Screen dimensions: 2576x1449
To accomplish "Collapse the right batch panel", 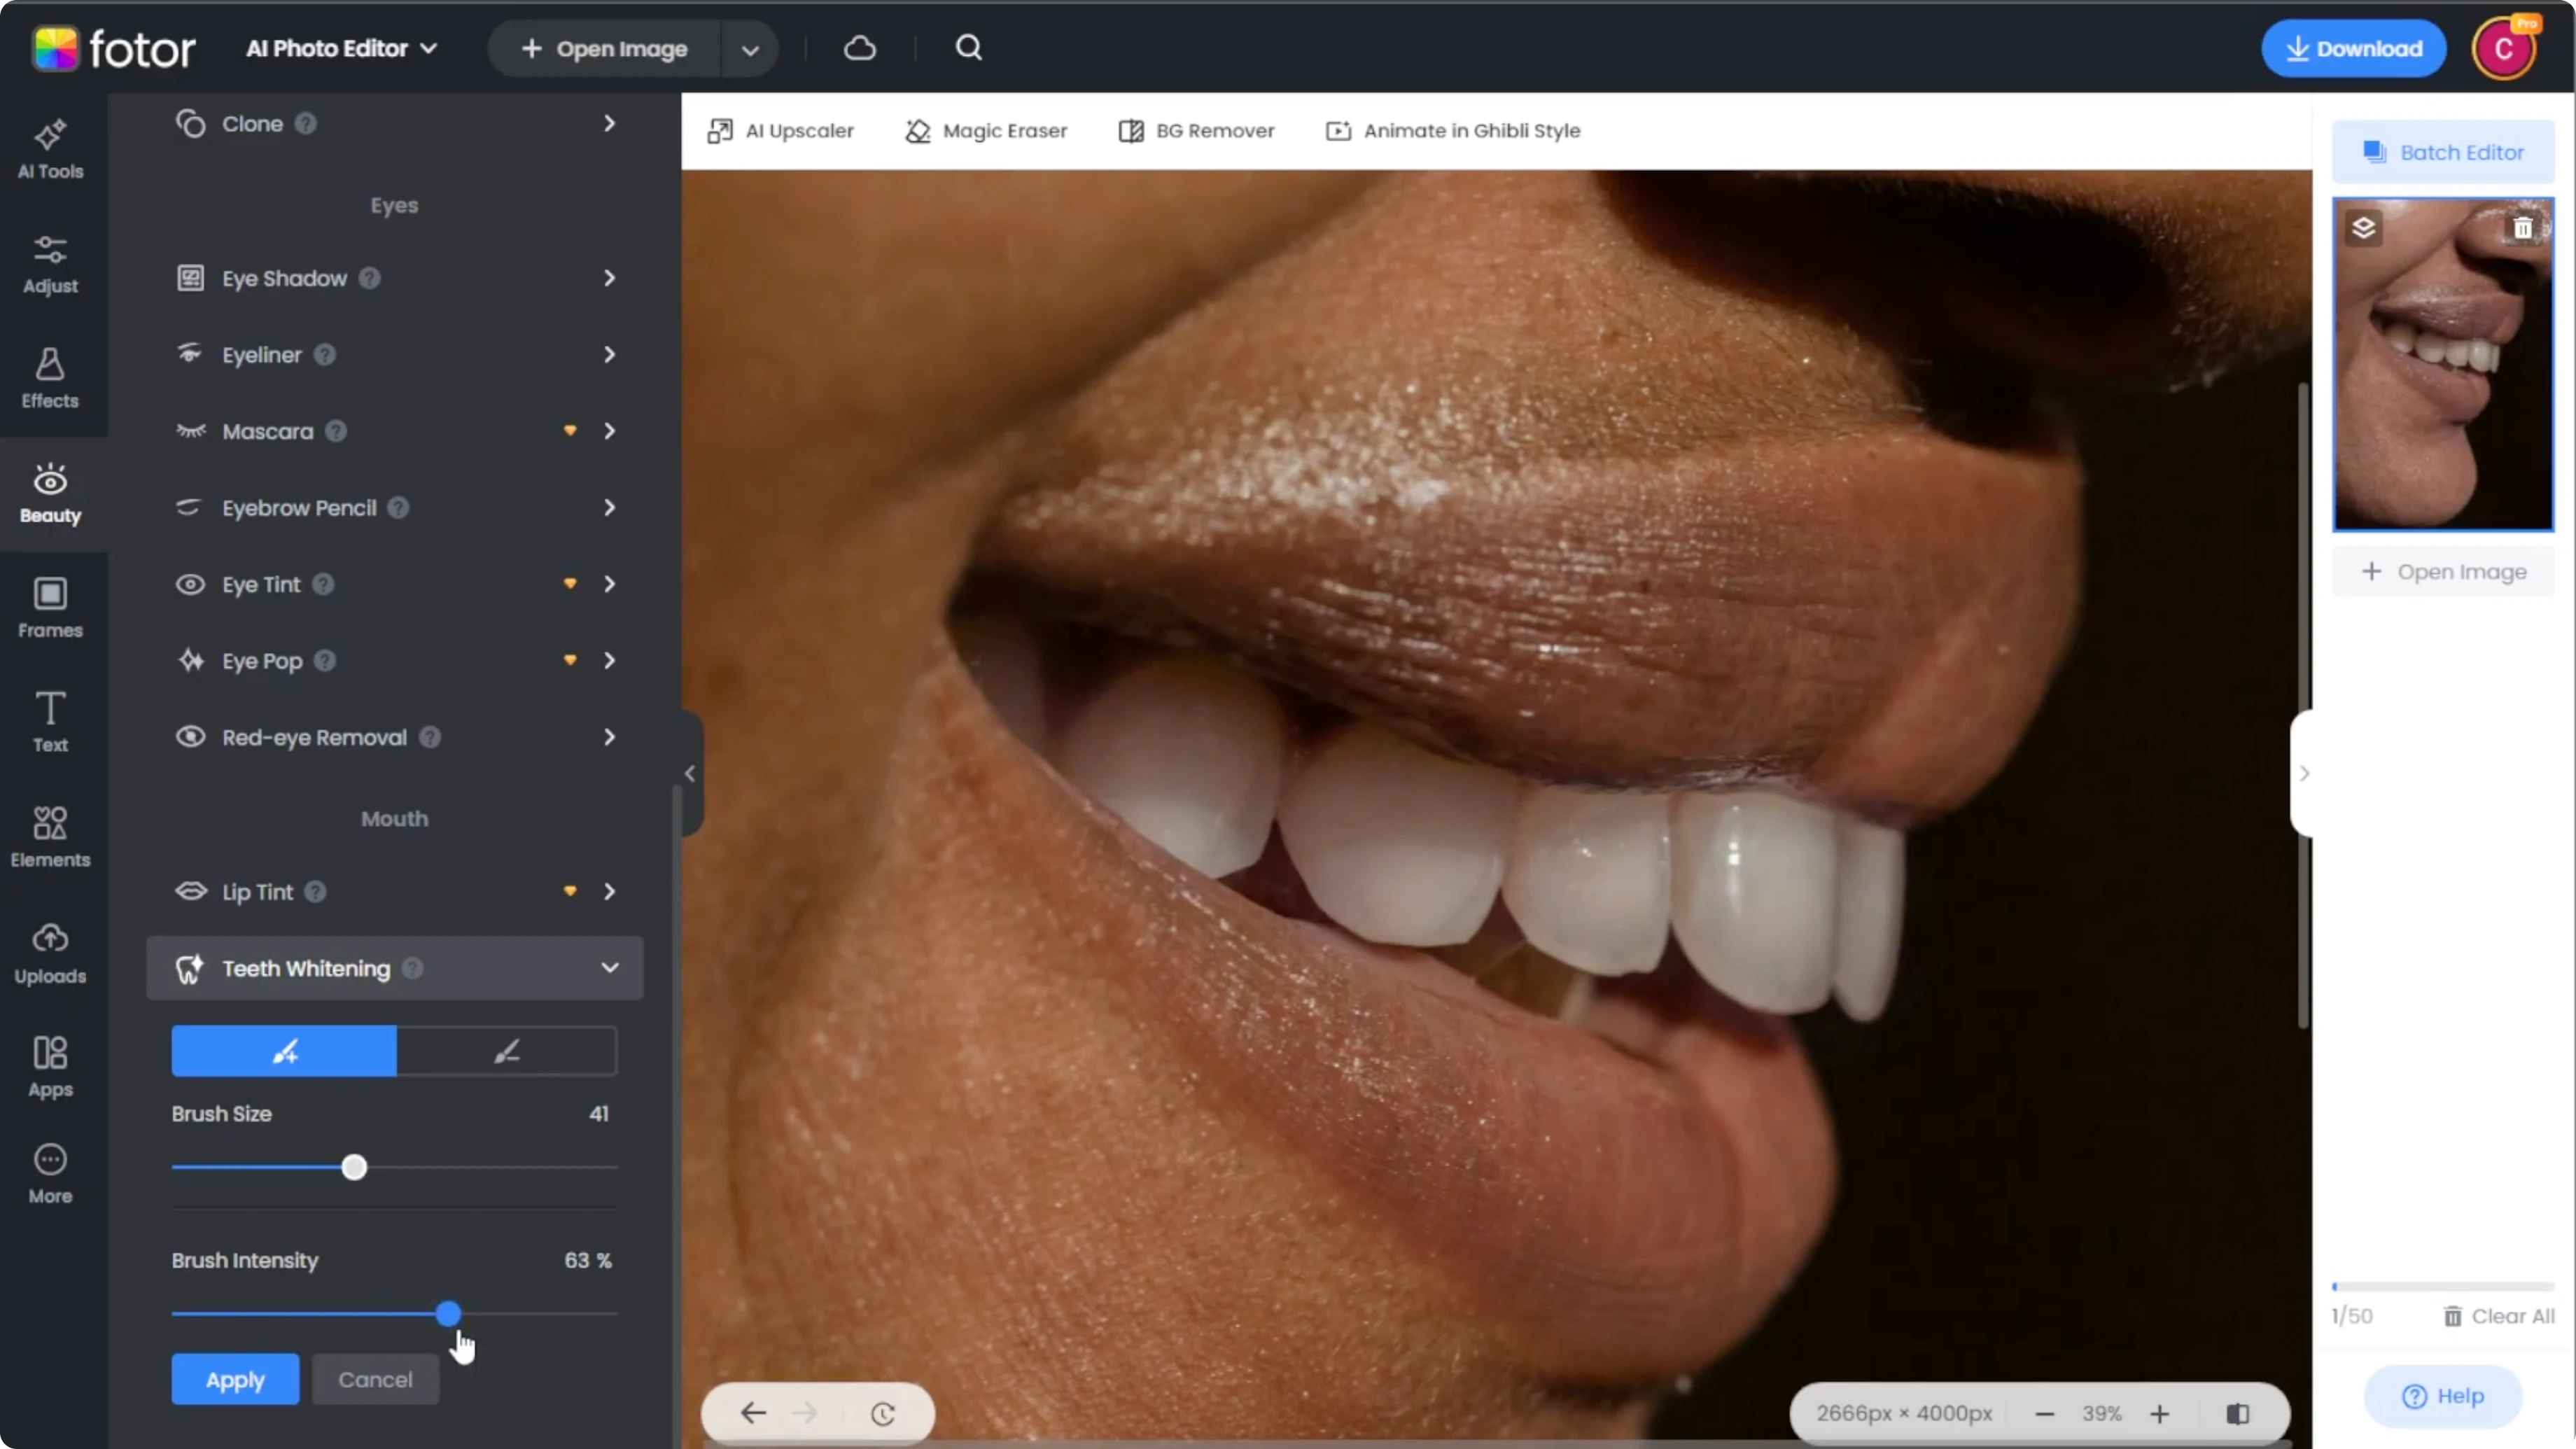I will [x=2303, y=773].
